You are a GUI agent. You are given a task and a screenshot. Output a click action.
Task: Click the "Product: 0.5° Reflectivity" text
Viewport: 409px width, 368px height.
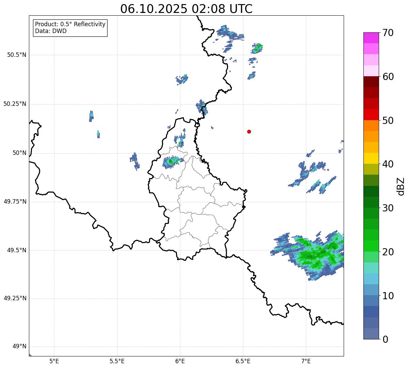pos(70,25)
